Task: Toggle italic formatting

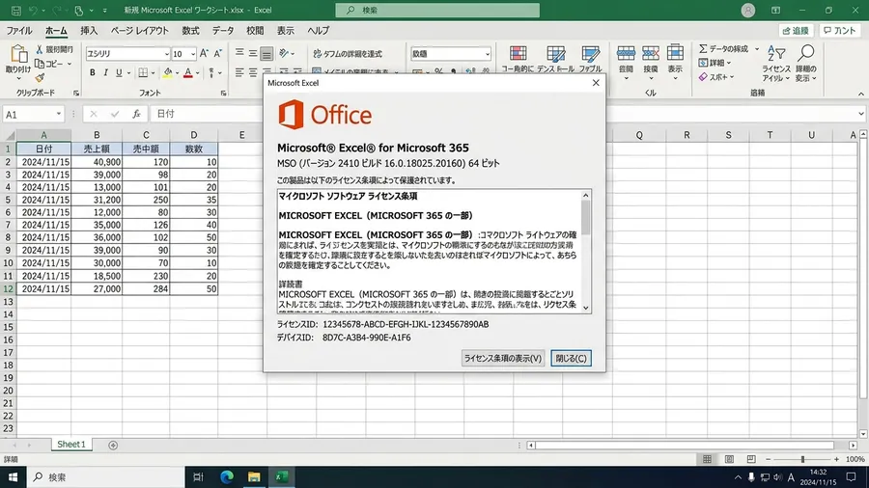Action: 105,72
